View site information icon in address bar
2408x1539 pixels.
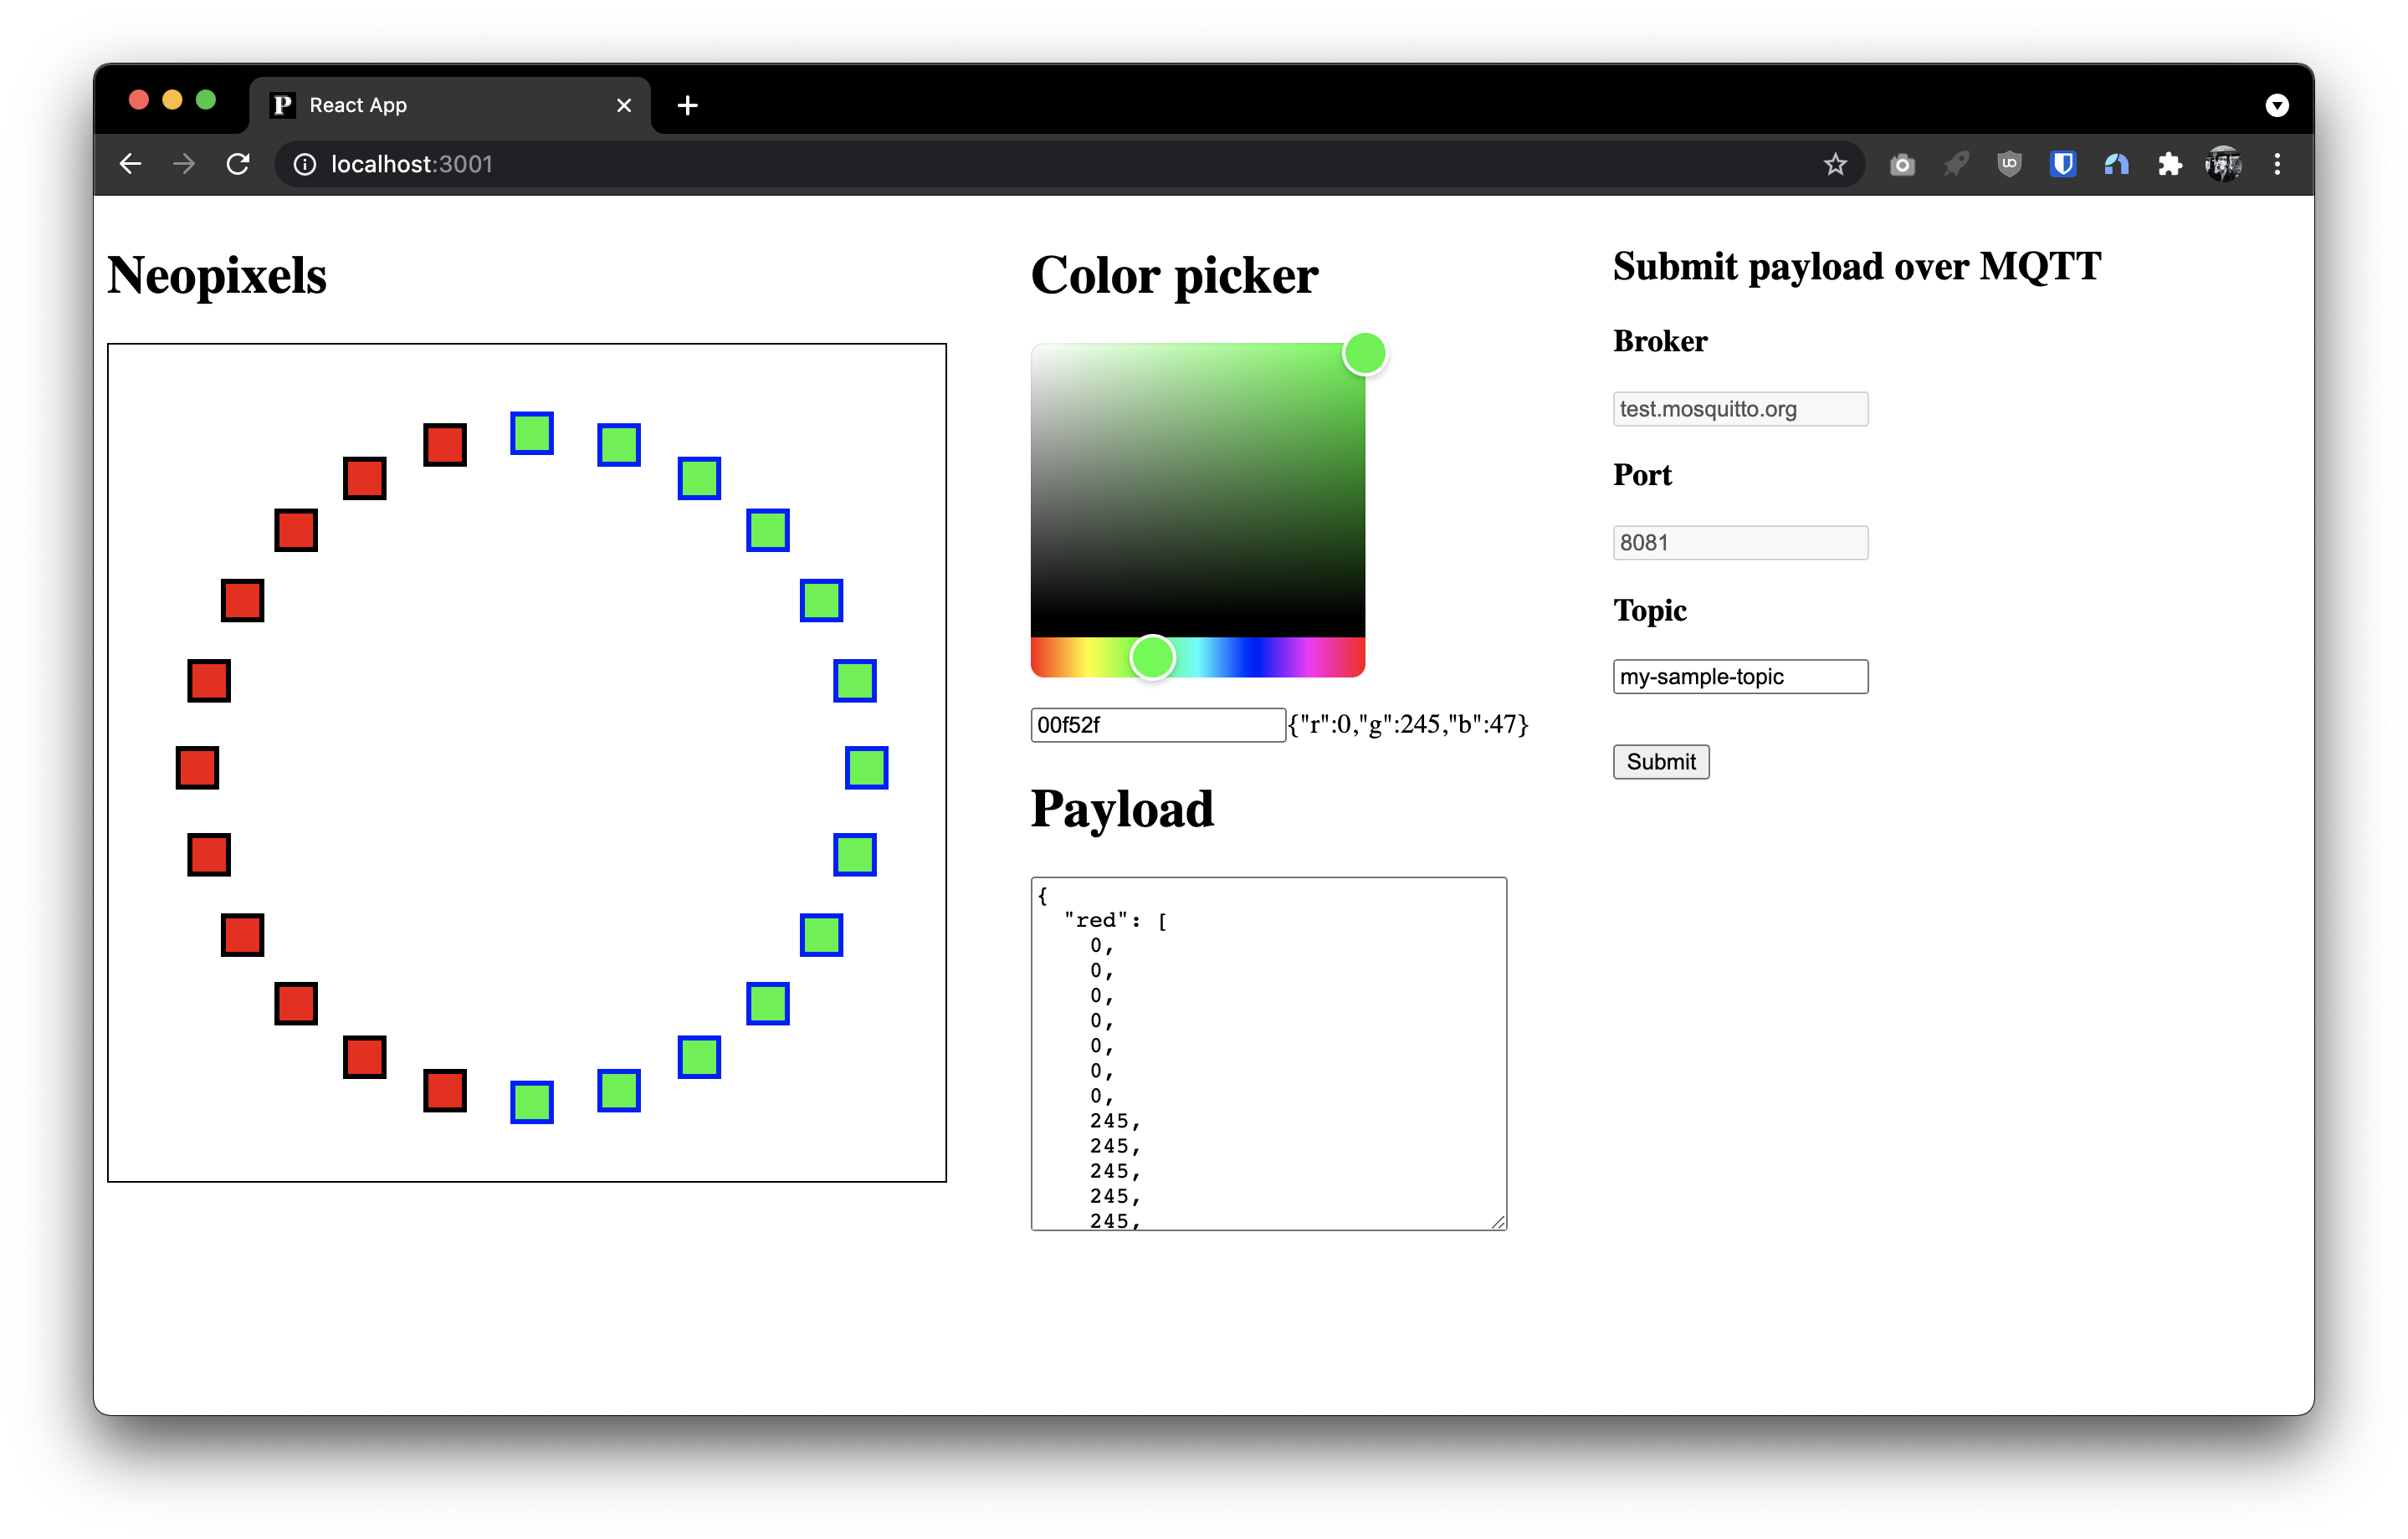point(304,164)
